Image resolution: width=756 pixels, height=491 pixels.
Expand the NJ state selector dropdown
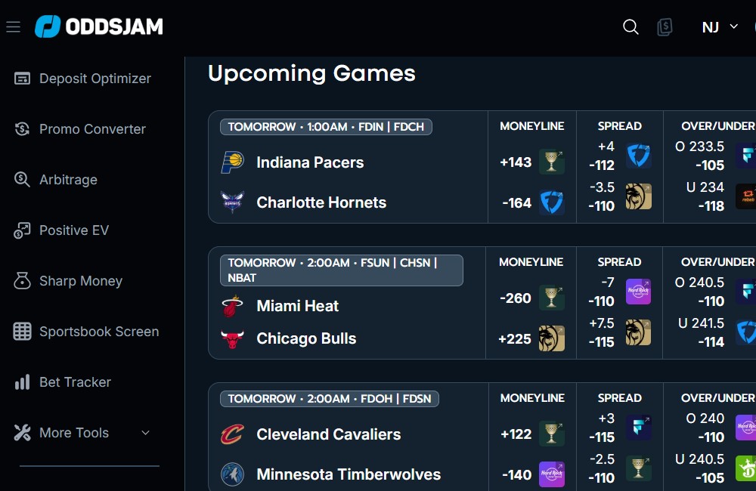(x=718, y=26)
